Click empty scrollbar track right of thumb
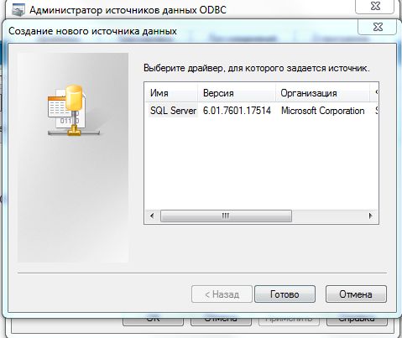The image size is (402, 338). click(327, 216)
